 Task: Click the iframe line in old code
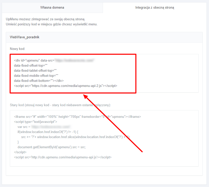(x=77, y=117)
